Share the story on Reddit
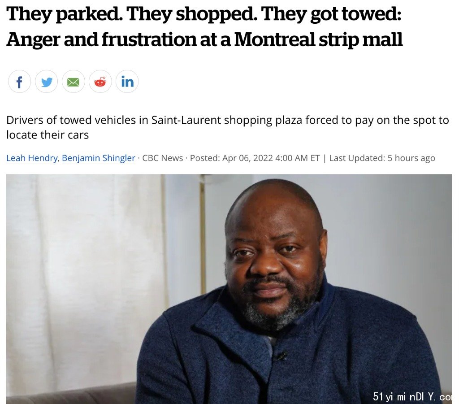This screenshot has width=459, height=404. click(x=100, y=82)
